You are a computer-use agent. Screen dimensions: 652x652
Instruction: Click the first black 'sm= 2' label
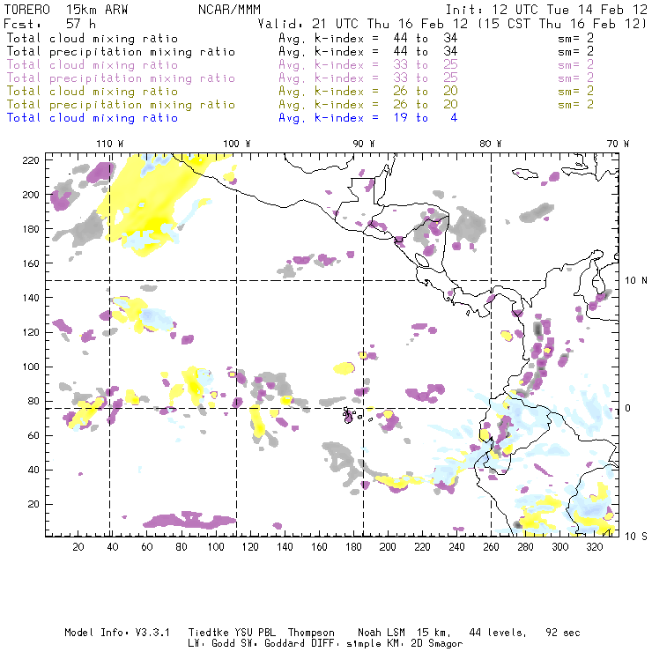tap(576, 38)
